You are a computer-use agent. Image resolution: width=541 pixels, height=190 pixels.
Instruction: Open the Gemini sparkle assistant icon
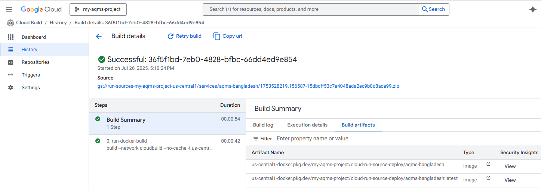pyautogui.click(x=533, y=10)
